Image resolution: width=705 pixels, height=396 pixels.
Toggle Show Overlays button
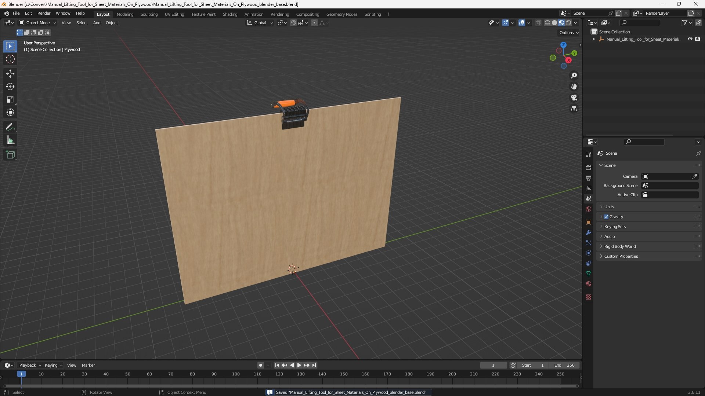click(522, 23)
